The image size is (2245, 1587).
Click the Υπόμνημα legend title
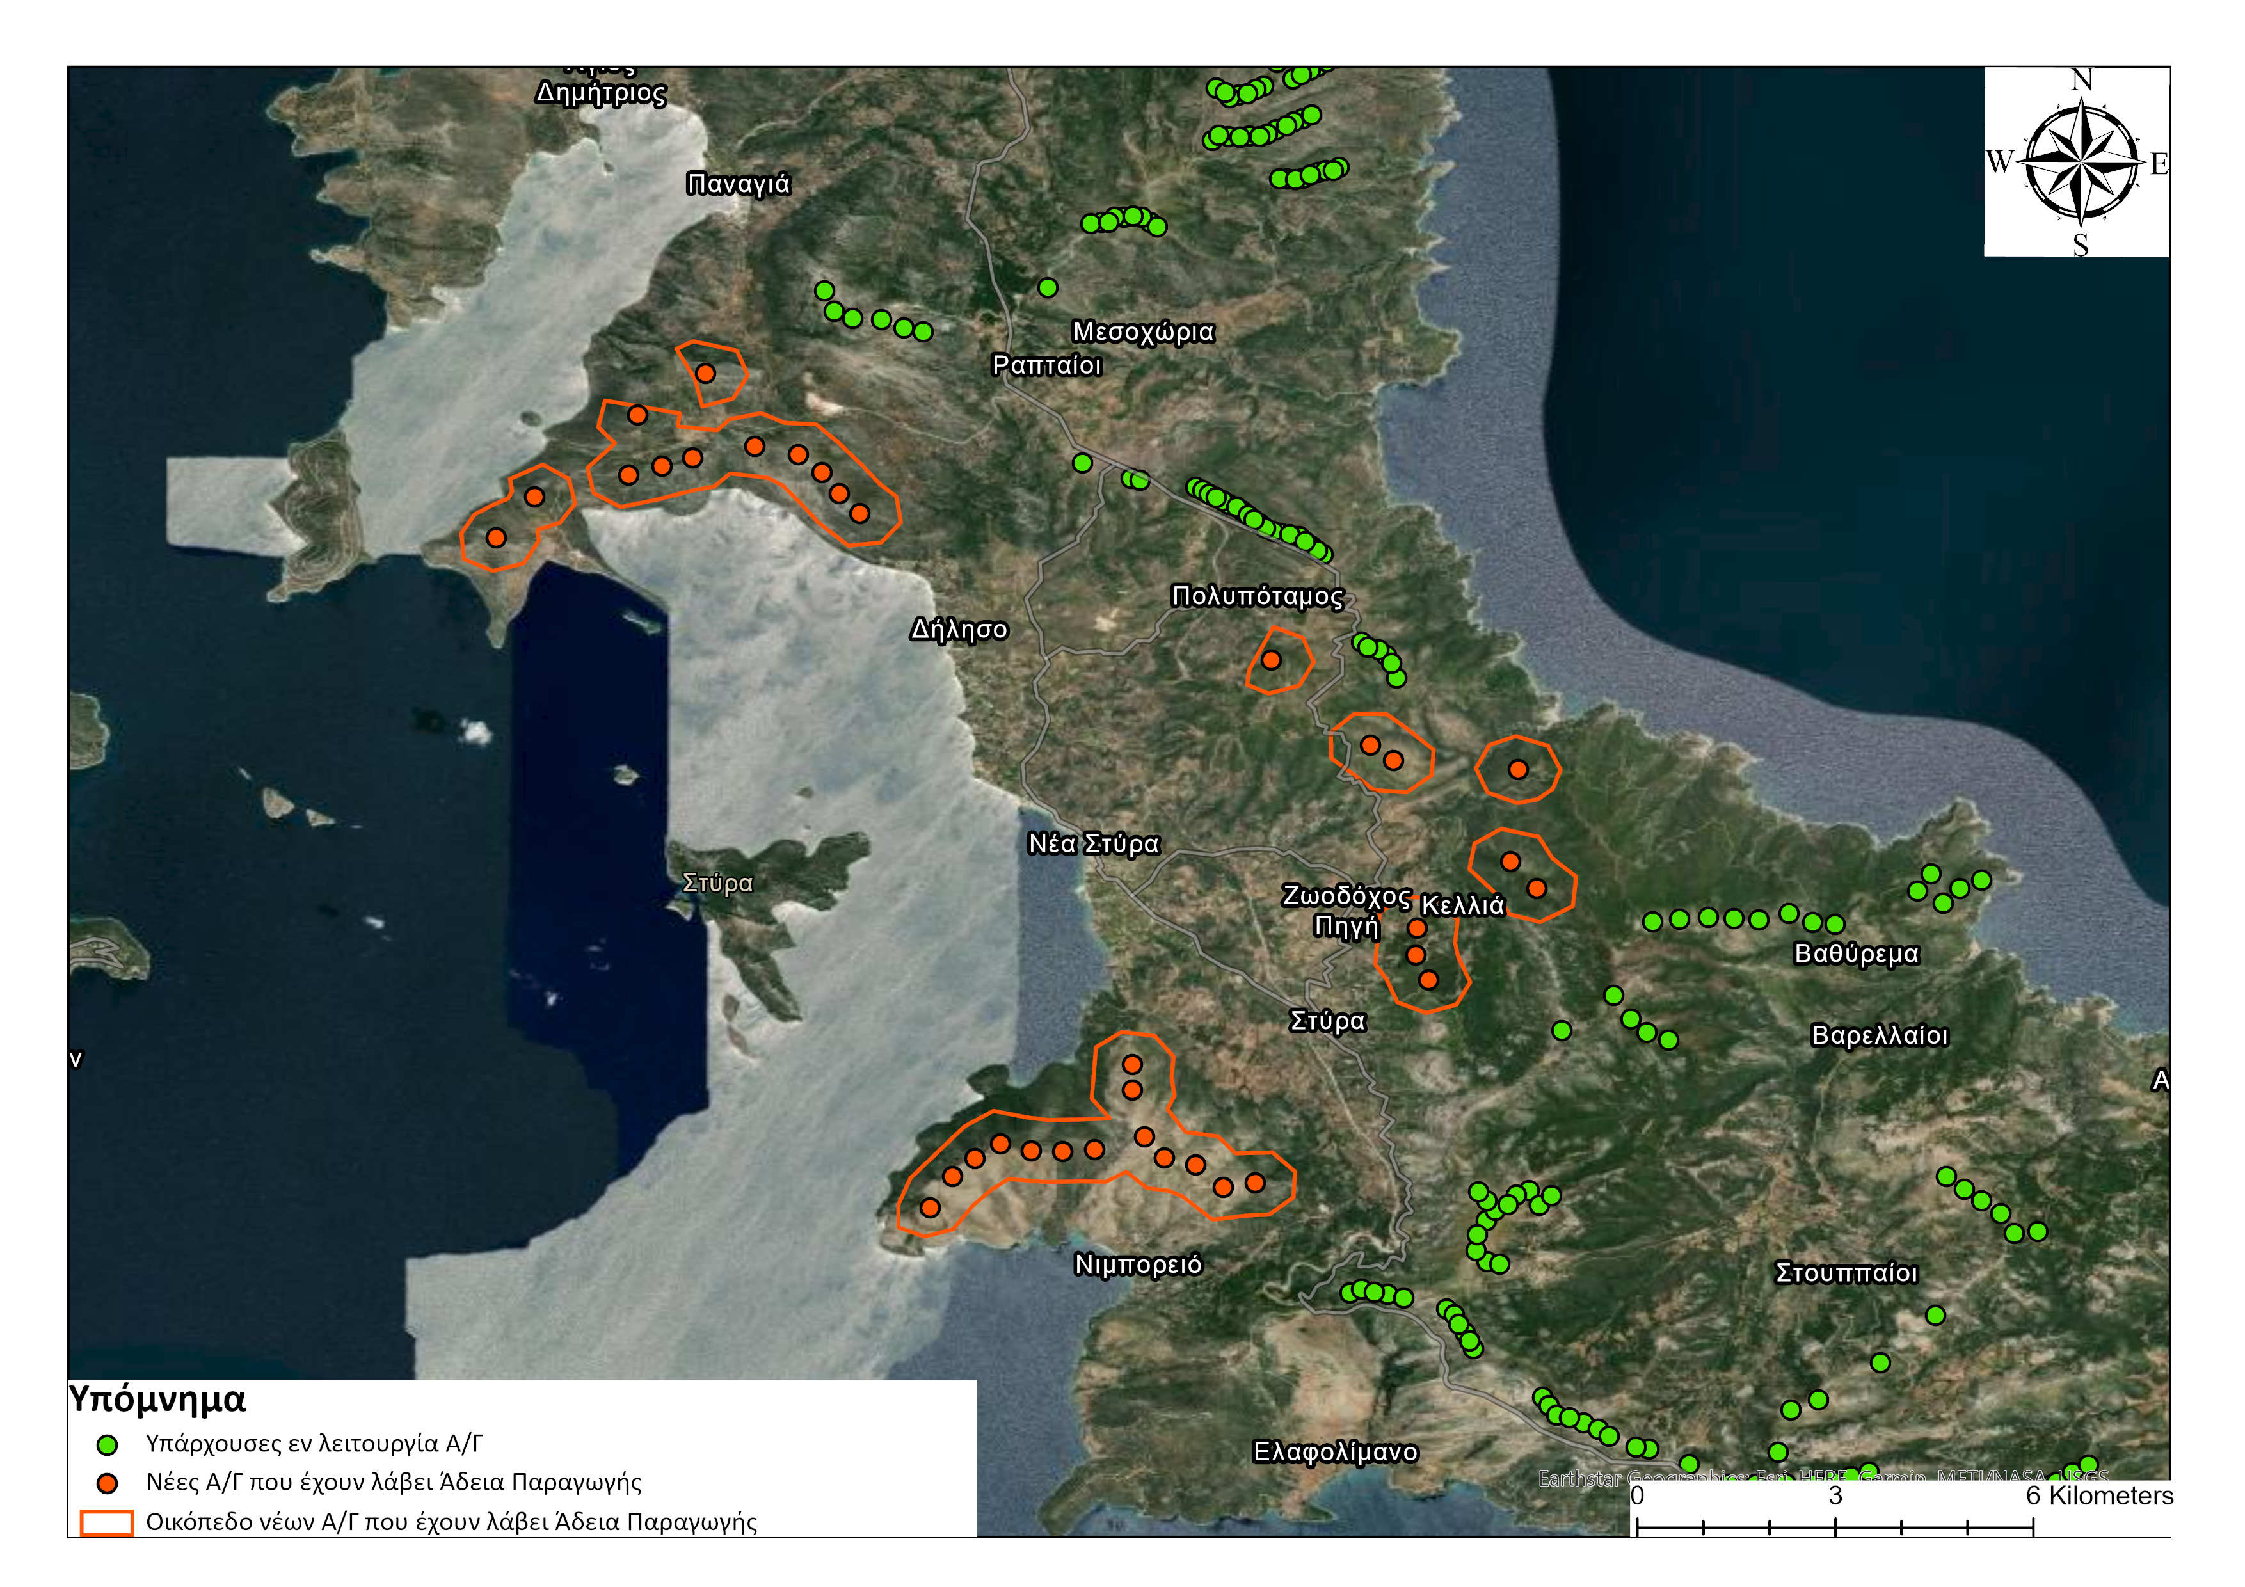(x=157, y=1400)
